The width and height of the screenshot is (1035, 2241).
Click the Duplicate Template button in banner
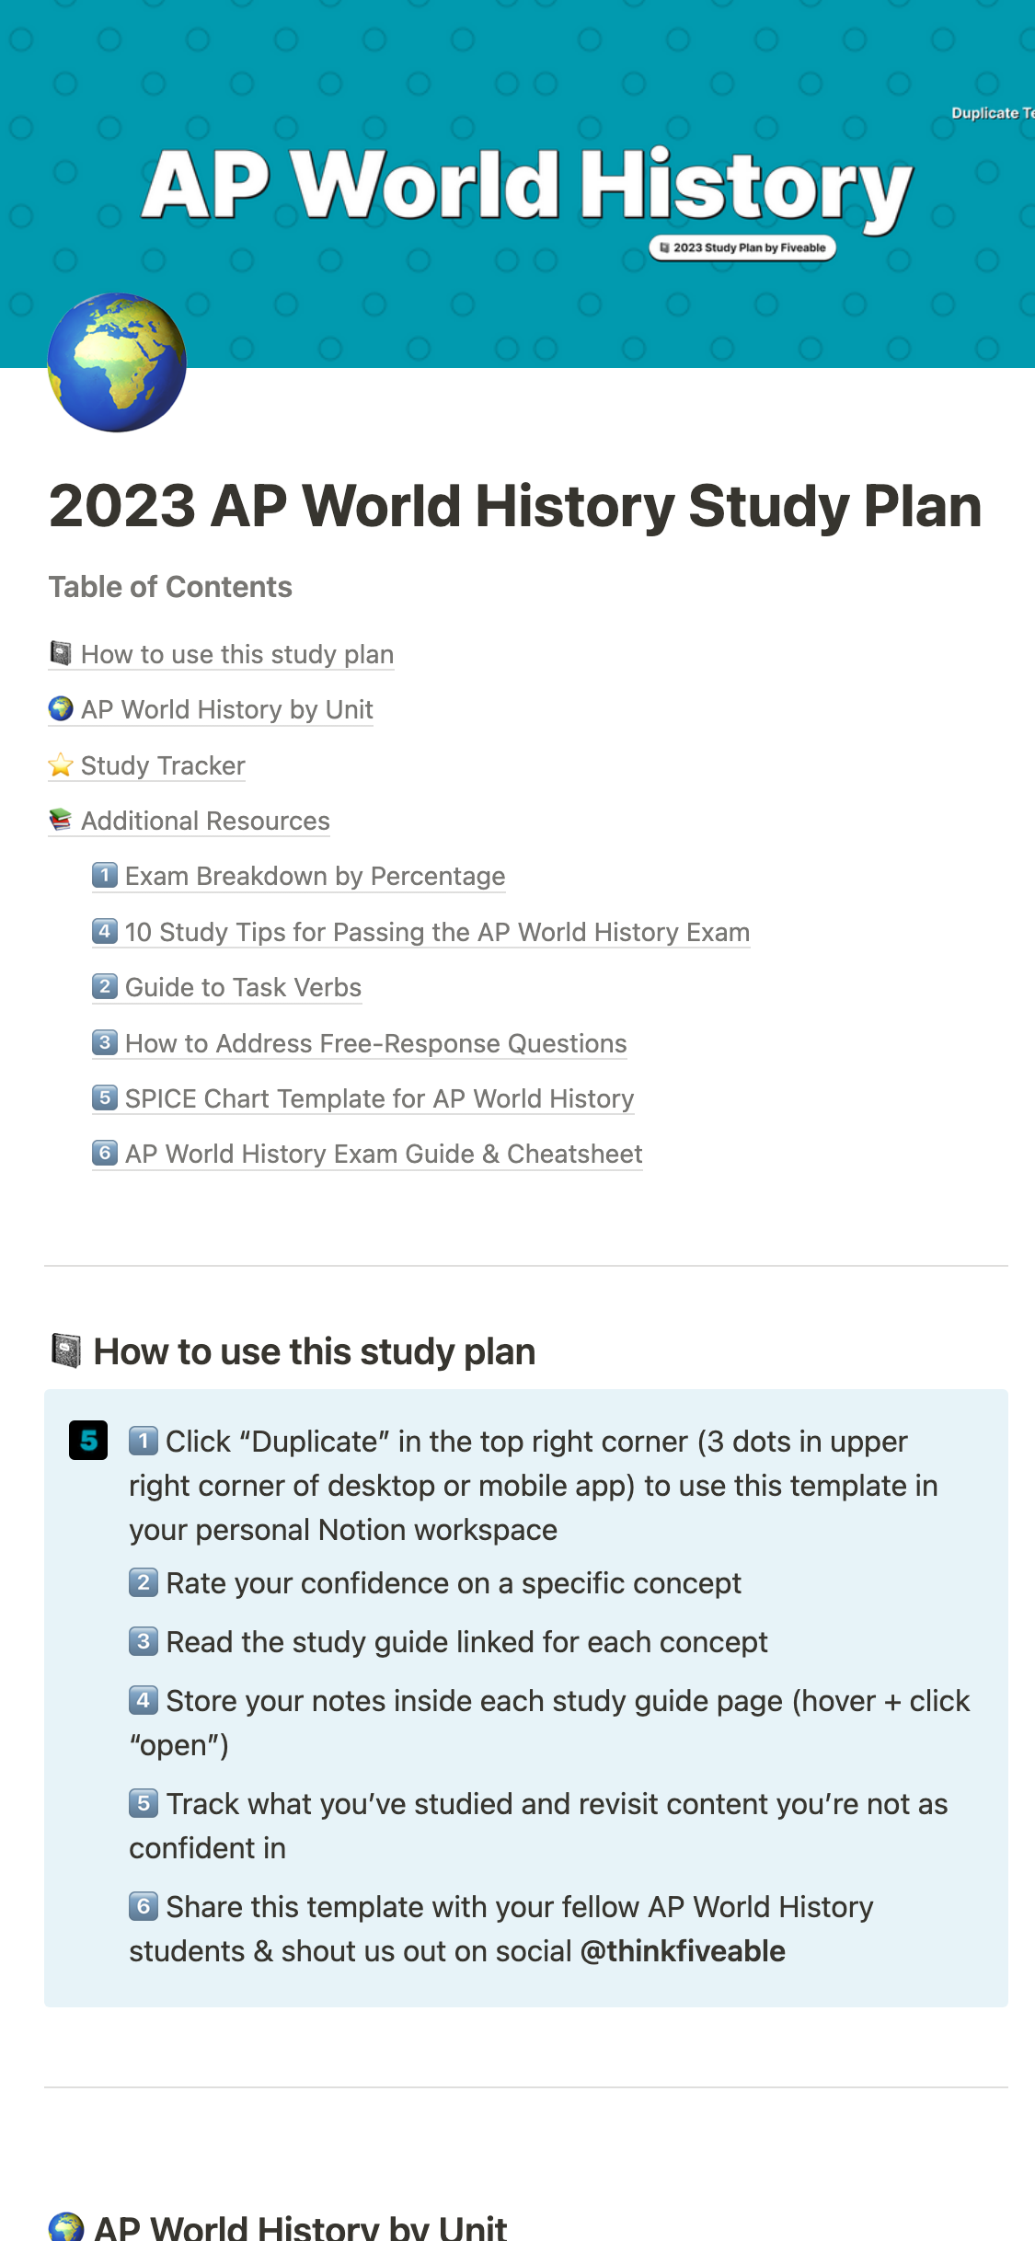992,113
